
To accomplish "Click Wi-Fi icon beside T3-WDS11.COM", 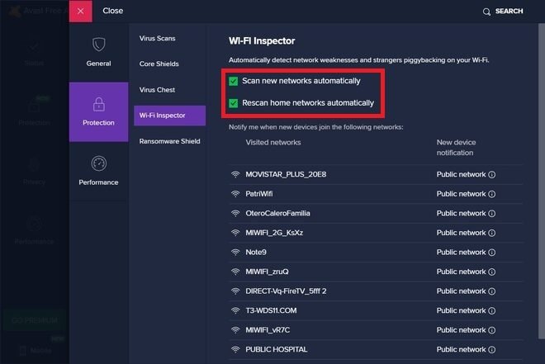I will (235, 310).
